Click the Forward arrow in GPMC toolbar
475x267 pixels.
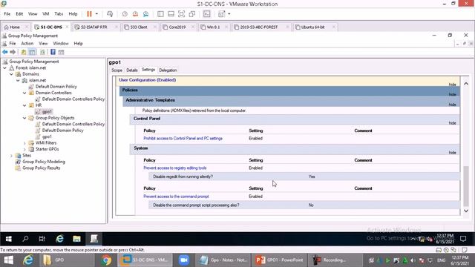[13, 52]
